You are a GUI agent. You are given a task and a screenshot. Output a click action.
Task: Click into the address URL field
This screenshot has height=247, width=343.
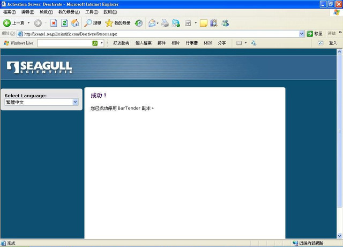tap(161, 34)
